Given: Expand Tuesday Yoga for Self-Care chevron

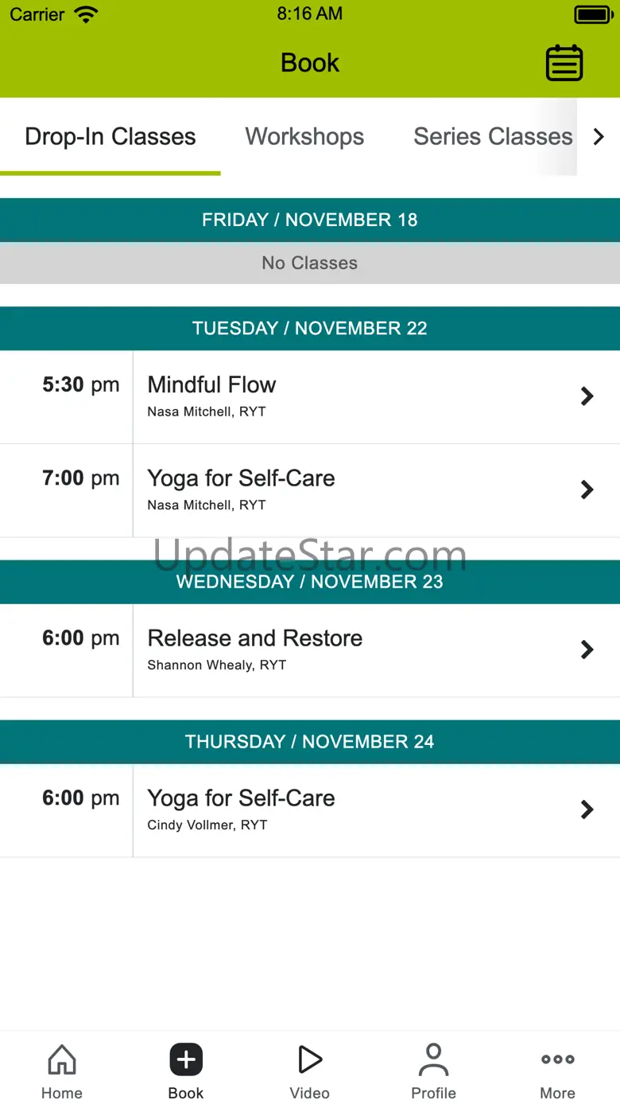Looking at the screenshot, I should [587, 490].
